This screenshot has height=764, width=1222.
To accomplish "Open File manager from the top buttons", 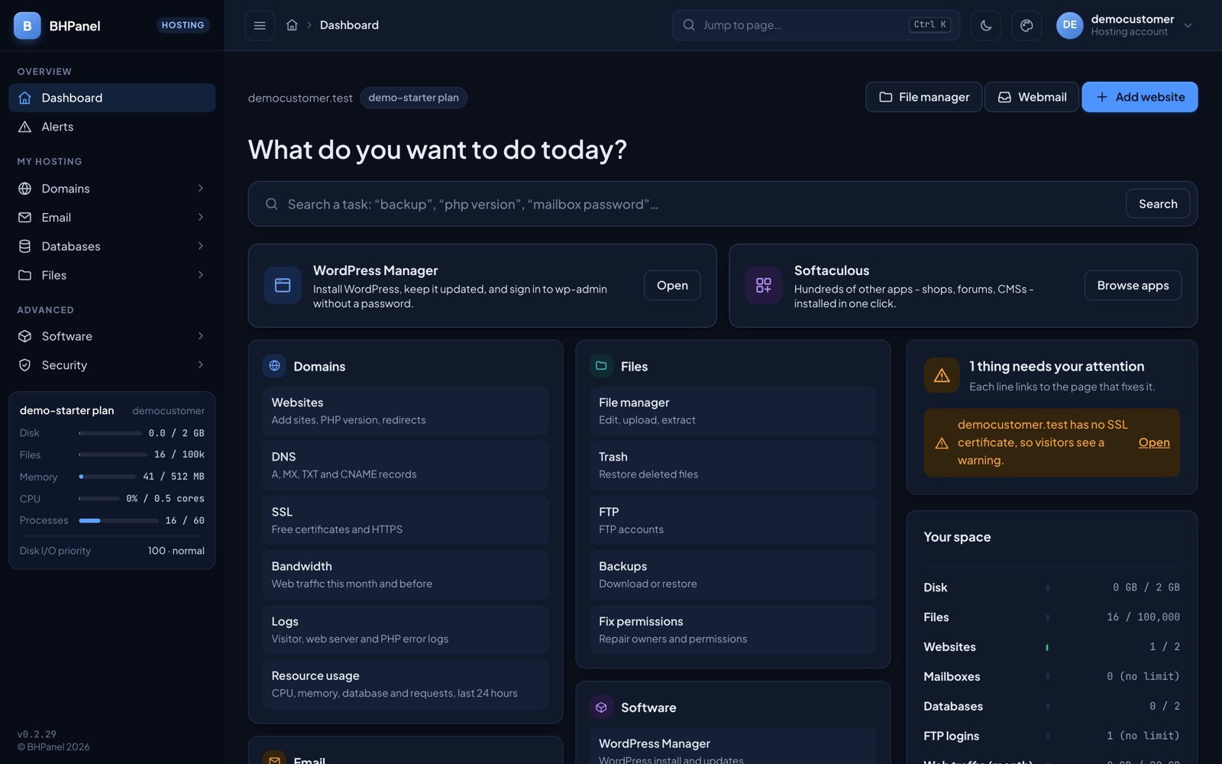I will (x=923, y=97).
